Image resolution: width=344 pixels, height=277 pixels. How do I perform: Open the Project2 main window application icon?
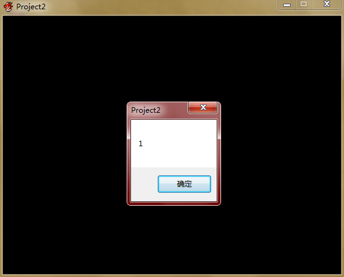[x=8, y=7]
